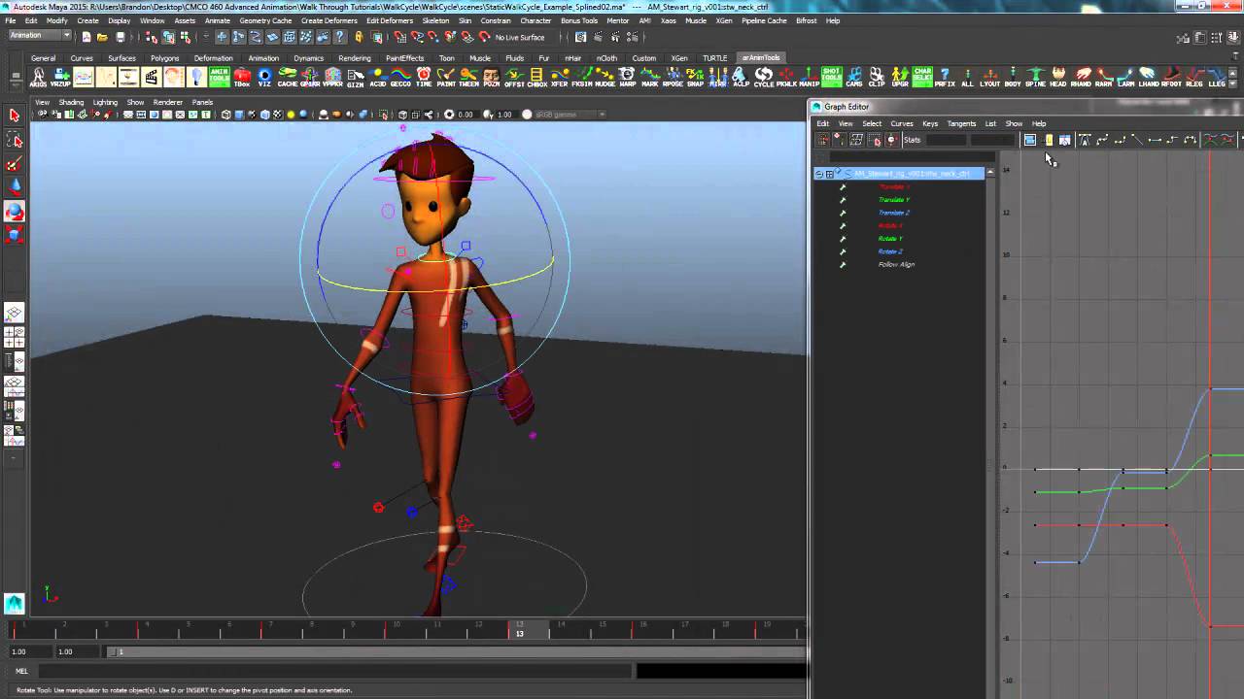The width and height of the screenshot is (1244, 699).
Task: Apply Spline tangents in Graph Editor
Action: pyautogui.click(x=1102, y=140)
